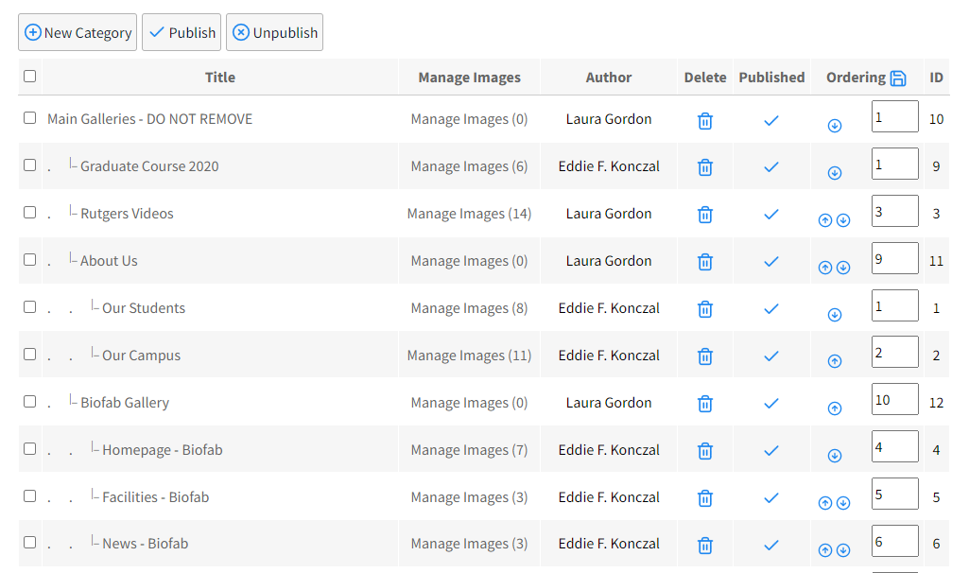Image resolution: width=969 pixels, height=573 pixels.
Task: Move About Us down in ordering
Action: (843, 268)
